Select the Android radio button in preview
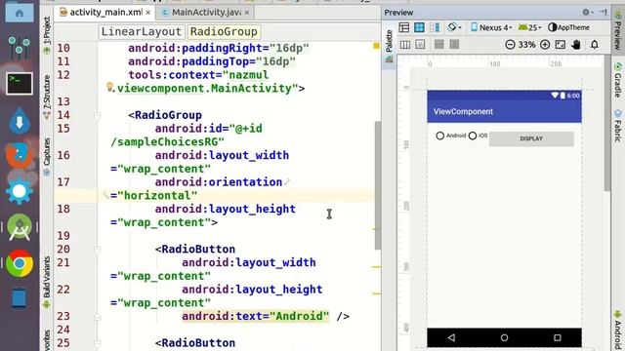The image size is (625, 351). [451, 136]
